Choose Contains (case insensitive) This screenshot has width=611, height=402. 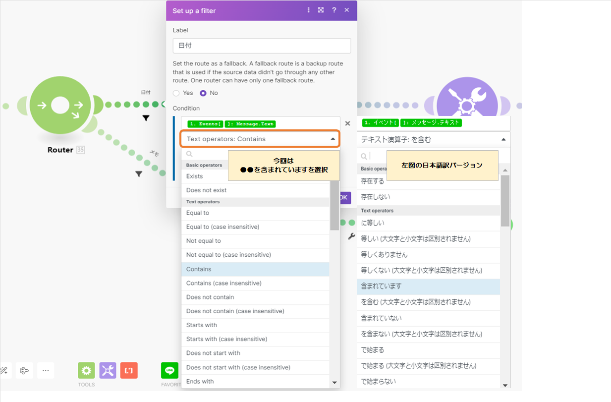pos(255,283)
